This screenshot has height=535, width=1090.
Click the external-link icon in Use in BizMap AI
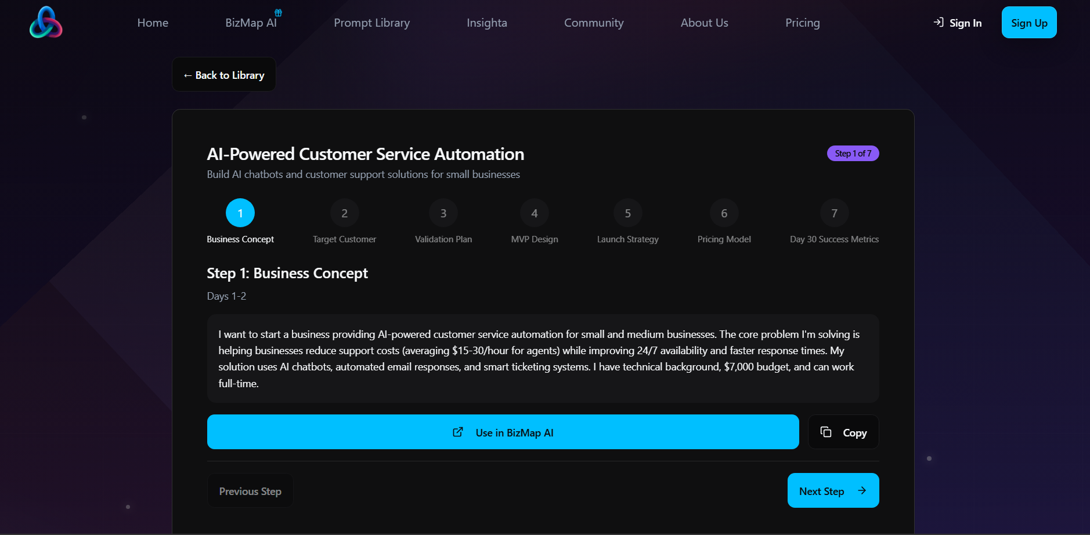point(458,432)
